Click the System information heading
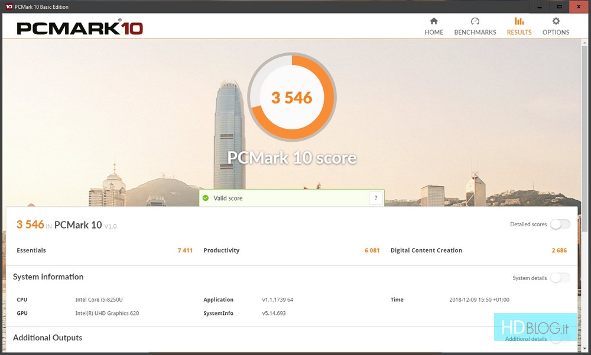Viewport: 591px width, 355px height. pos(48,276)
